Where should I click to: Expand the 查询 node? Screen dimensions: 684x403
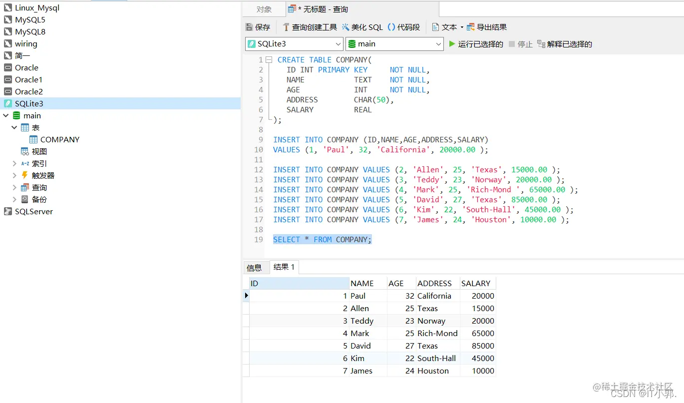[14, 188]
